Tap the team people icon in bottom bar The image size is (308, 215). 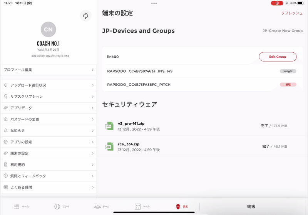pos(97,207)
